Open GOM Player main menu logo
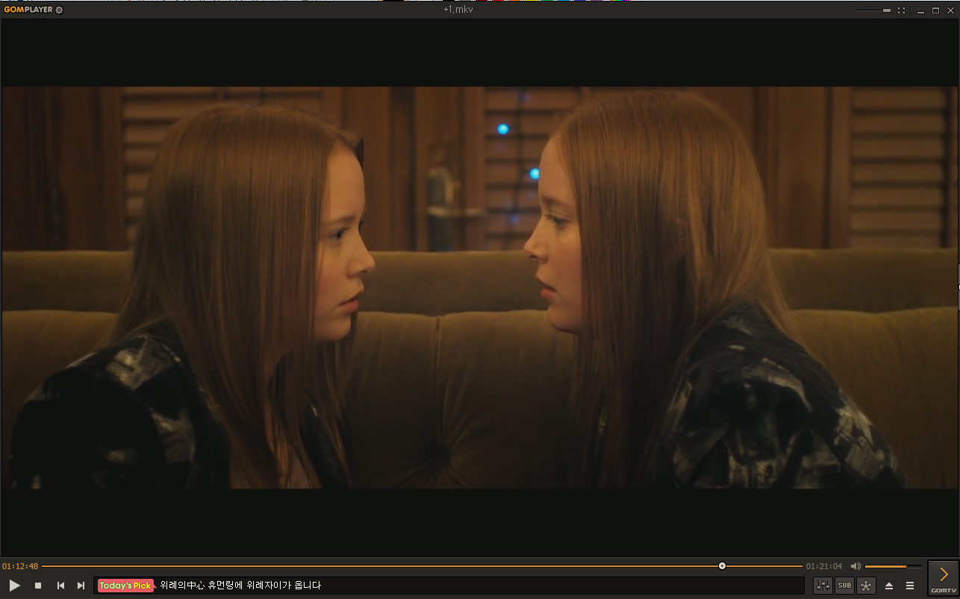Screen dimensions: 960x599 [28, 10]
